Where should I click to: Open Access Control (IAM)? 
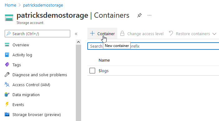point(31,85)
